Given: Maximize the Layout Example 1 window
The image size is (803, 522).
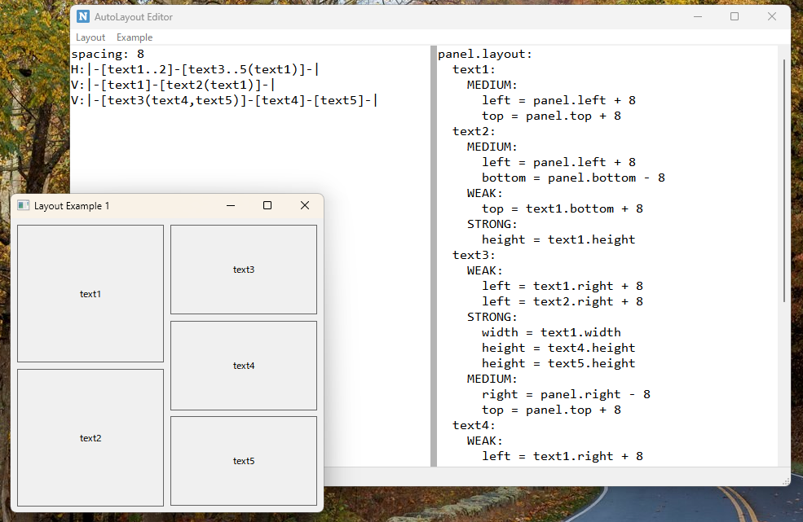Looking at the screenshot, I should pyautogui.click(x=267, y=206).
